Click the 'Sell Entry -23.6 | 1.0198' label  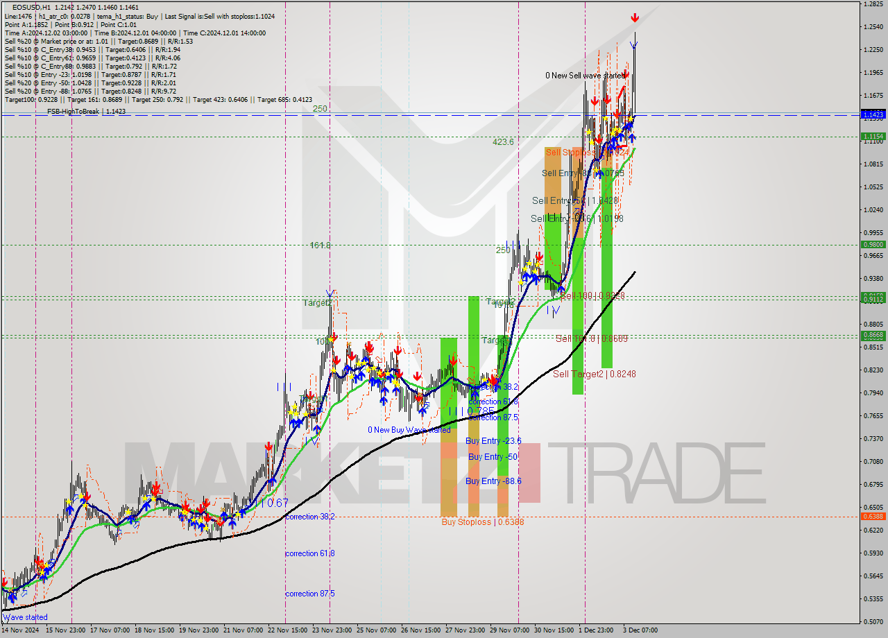(x=577, y=218)
